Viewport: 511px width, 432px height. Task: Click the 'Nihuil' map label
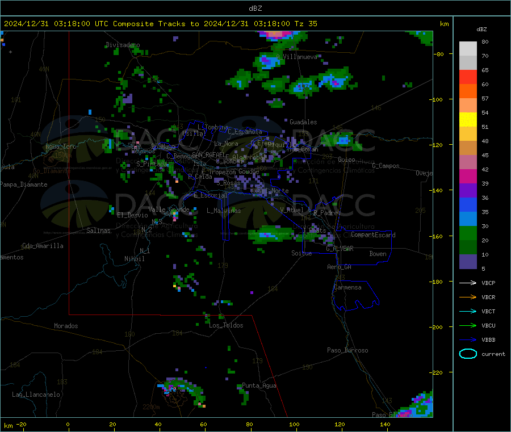pos(134,259)
